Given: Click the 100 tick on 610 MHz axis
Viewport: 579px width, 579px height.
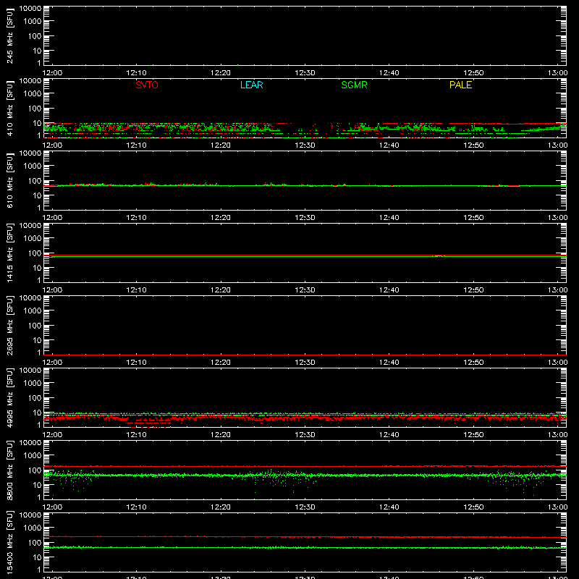Looking at the screenshot, I should [35, 181].
